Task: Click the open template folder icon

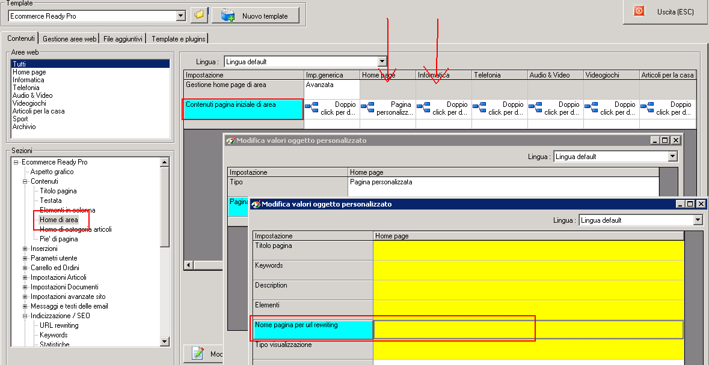Action: point(199,16)
